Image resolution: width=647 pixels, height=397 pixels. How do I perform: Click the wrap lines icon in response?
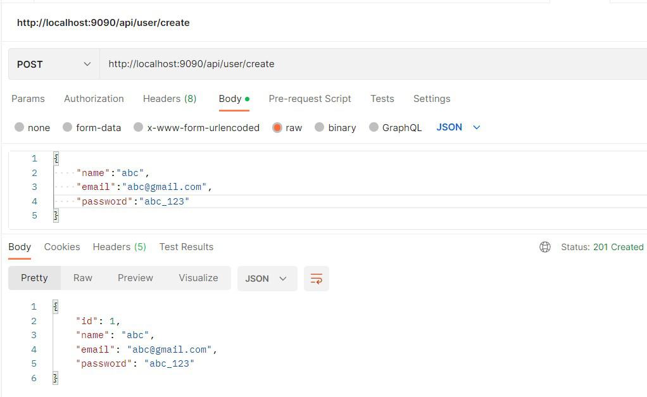click(316, 279)
